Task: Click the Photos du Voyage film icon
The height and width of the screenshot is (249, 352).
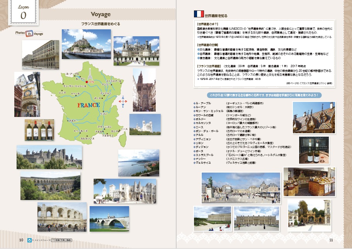Action: coord(29,34)
